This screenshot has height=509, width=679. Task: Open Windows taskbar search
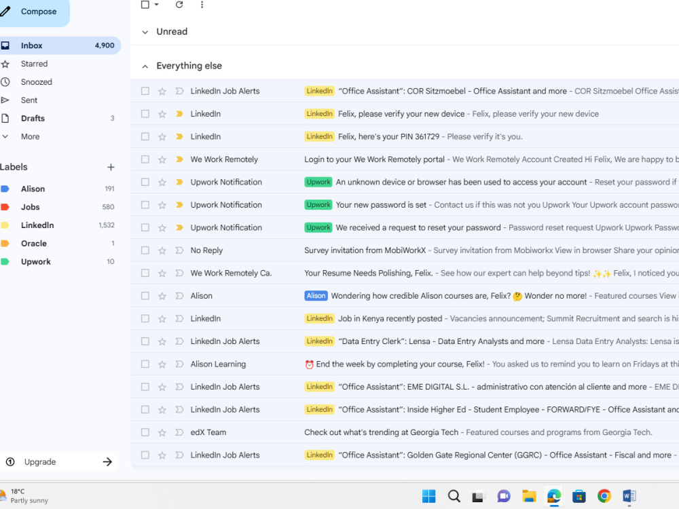[454, 496]
